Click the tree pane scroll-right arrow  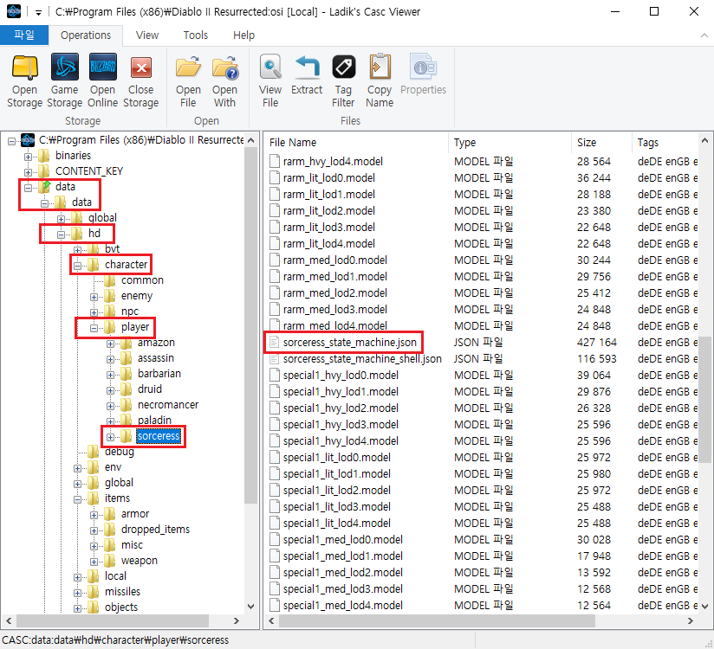[236, 620]
